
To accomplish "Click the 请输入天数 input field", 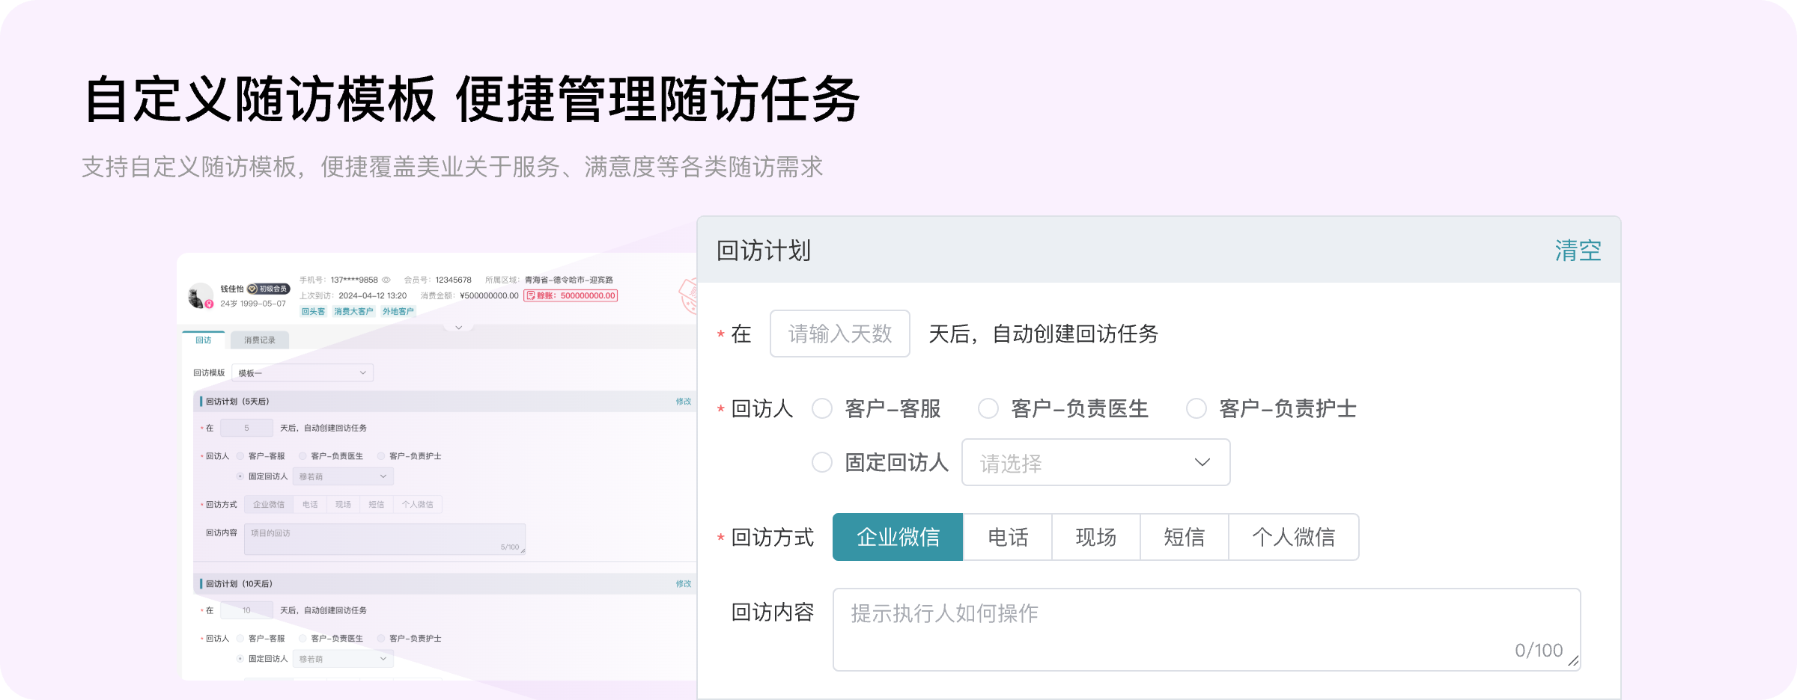I will [x=839, y=334].
